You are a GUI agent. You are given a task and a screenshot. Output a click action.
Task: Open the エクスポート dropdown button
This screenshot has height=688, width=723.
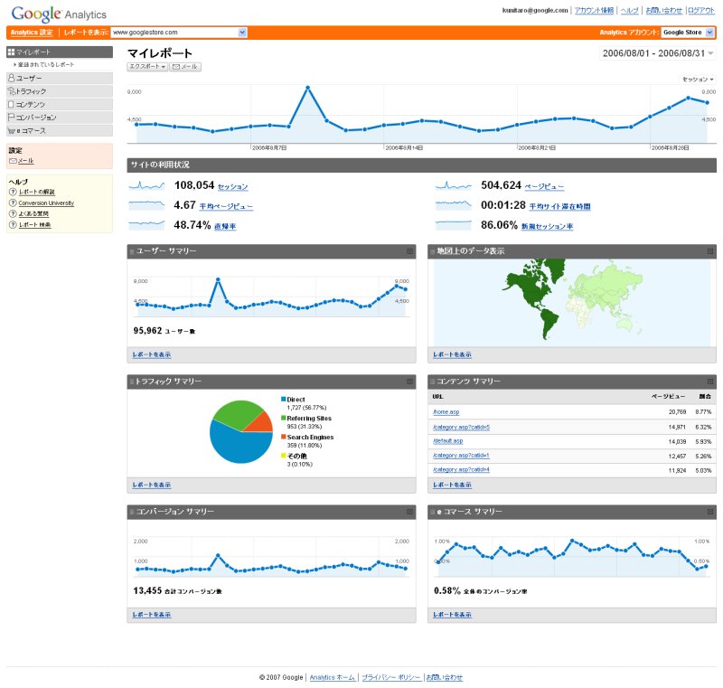coord(147,67)
